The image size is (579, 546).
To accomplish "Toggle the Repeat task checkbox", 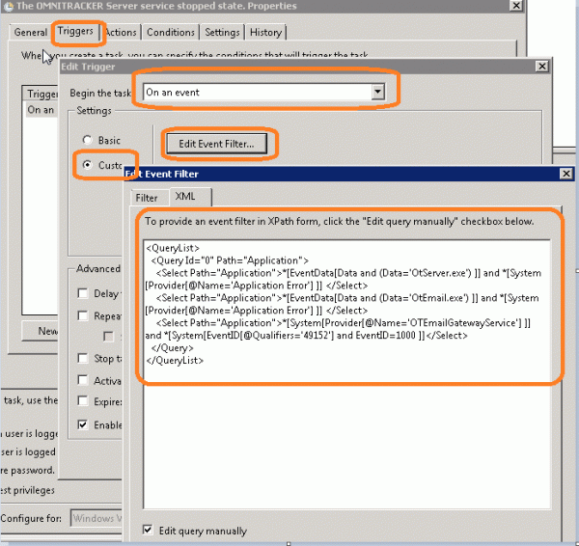I will [x=83, y=316].
